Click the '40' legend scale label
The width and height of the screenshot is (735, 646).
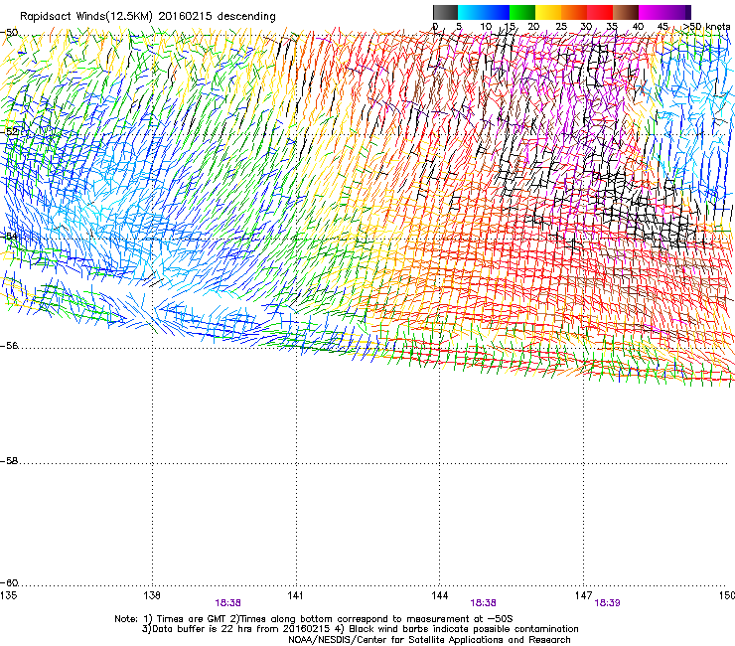638,26
